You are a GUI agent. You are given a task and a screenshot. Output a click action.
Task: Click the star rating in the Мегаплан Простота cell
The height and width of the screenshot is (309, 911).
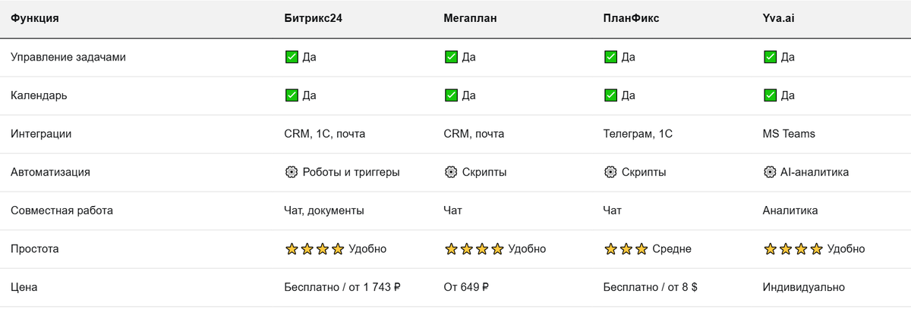coord(474,249)
